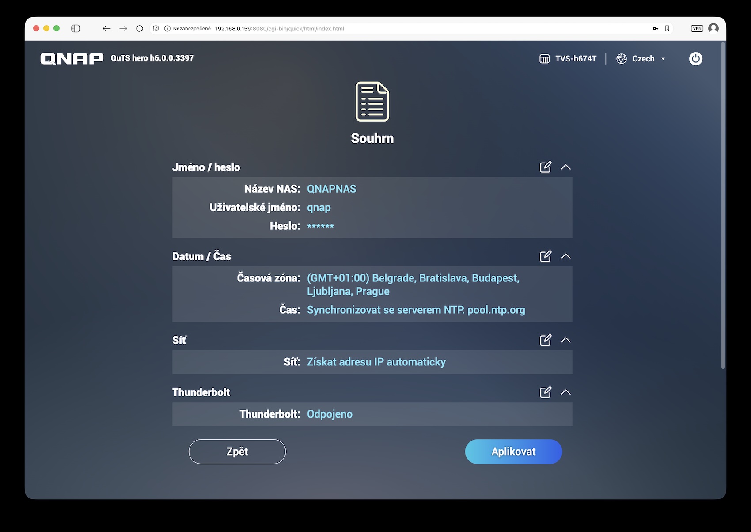Image resolution: width=751 pixels, height=532 pixels.
Task: Collapse the Síť section
Action: [x=565, y=340]
